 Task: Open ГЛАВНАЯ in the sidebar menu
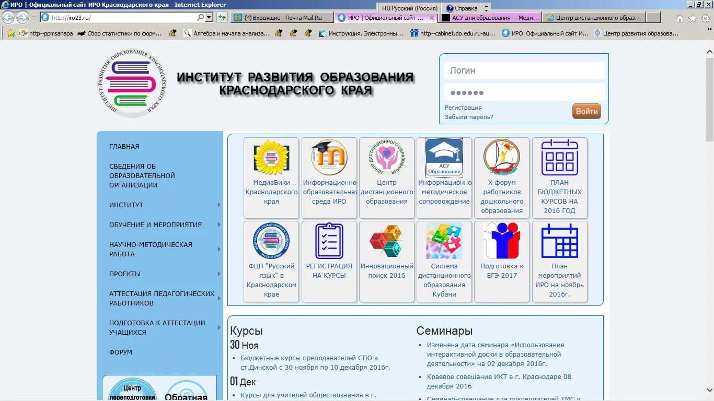(x=124, y=147)
